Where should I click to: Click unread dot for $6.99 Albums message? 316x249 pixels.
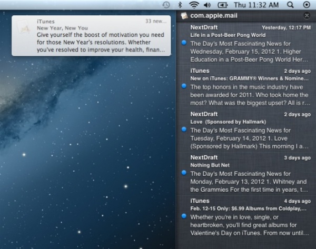184,216
